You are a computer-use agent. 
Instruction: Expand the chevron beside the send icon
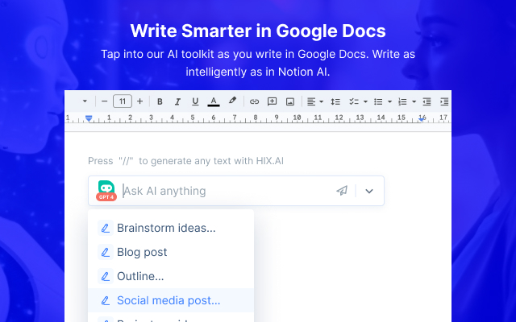(x=369, y=191)
